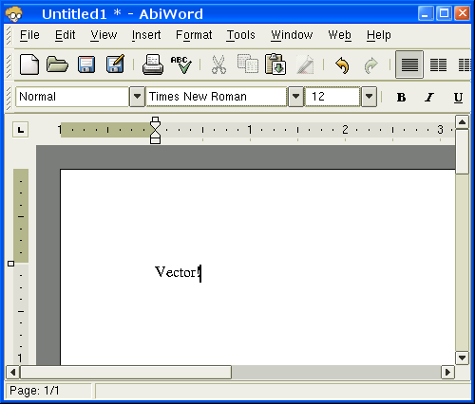Open the Tools menu

tap(241, 35)
